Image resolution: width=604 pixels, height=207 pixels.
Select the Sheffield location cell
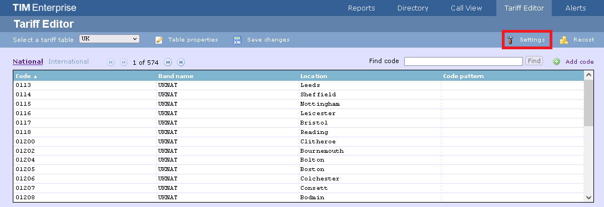tap(370, 95)
